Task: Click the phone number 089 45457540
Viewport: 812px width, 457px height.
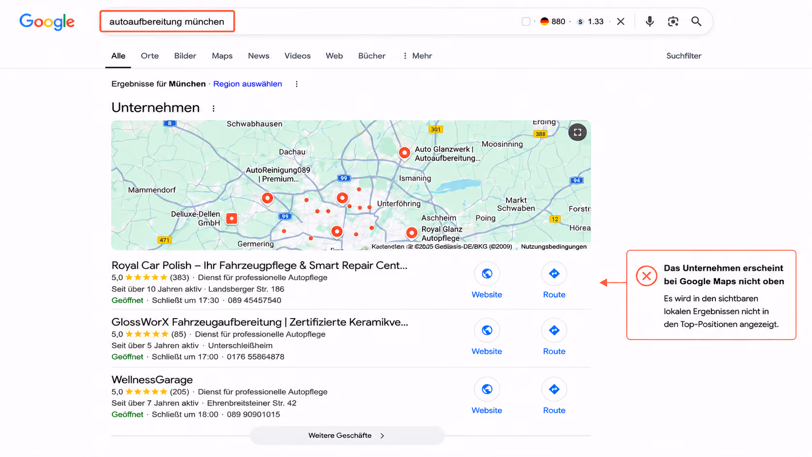Action: (x=254, y=300)
